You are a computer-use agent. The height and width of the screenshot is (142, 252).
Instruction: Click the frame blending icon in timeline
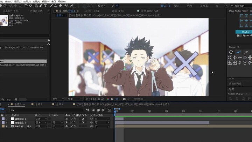pyautogui.click(x=98, y=110)
